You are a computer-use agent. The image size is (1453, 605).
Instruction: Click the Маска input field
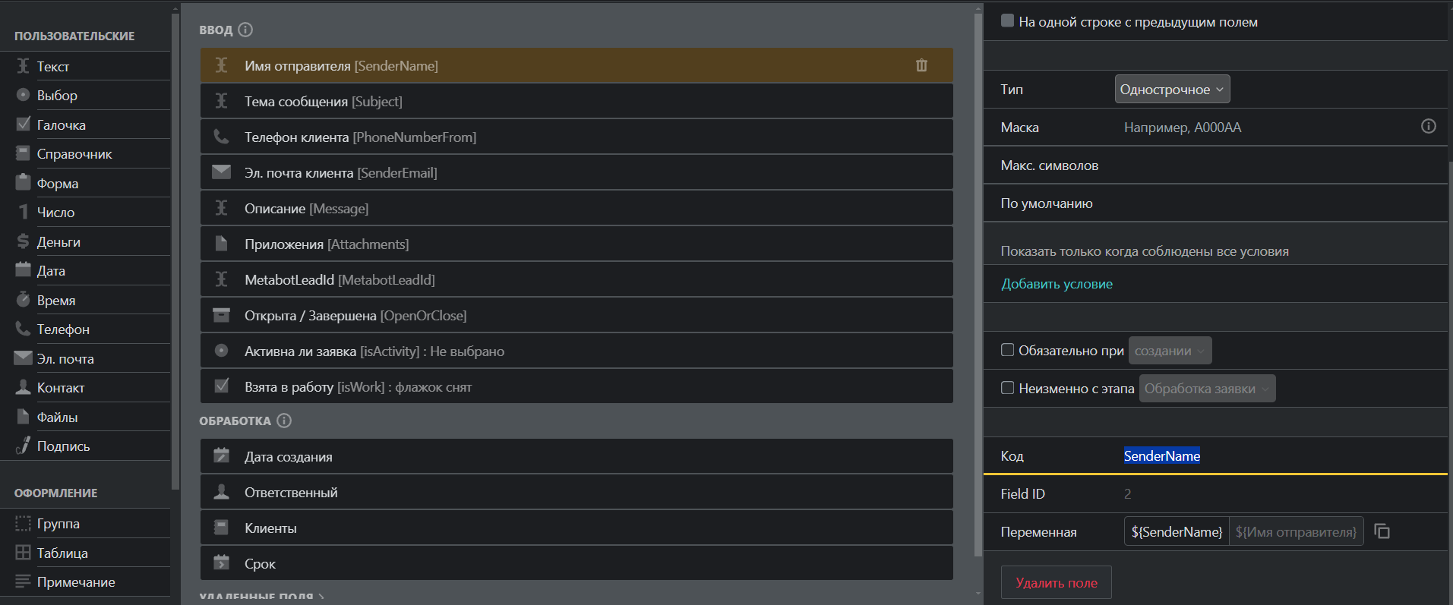pos(1268,128)
